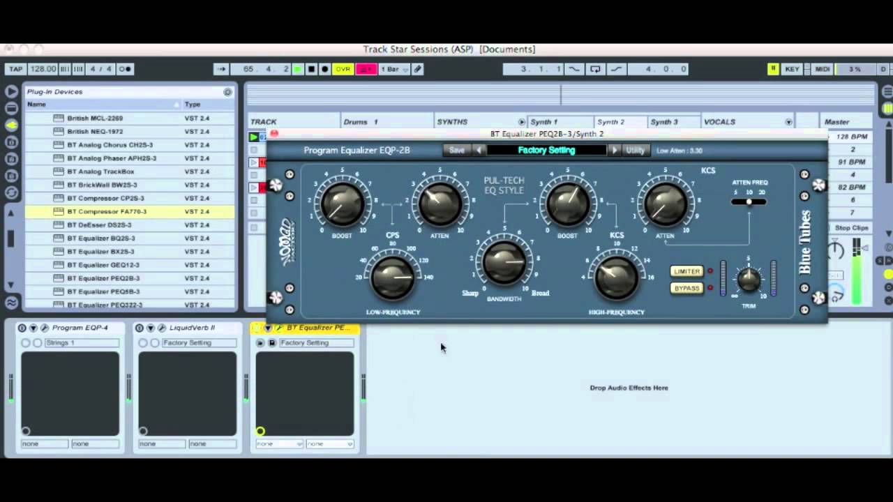Select the Synth 3 track header

click(x=673, y=122)
